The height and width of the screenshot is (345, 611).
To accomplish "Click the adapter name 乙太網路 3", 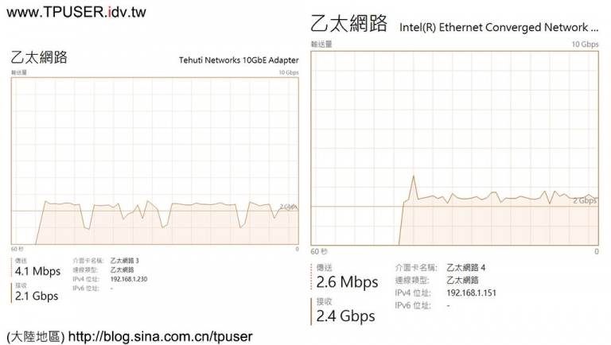I will click(124, 261).
